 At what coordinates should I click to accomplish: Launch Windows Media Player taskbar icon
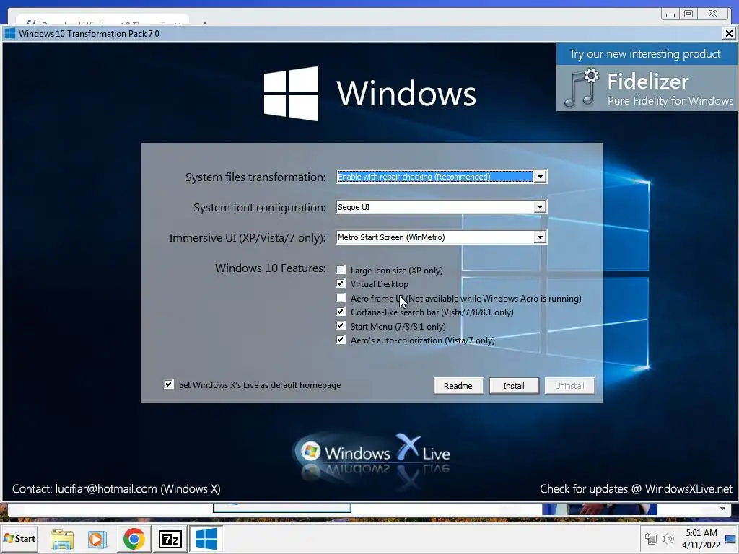click(97, 538)
